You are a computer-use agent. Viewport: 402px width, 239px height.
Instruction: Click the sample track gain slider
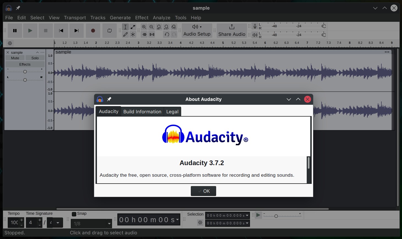[25, 72]
